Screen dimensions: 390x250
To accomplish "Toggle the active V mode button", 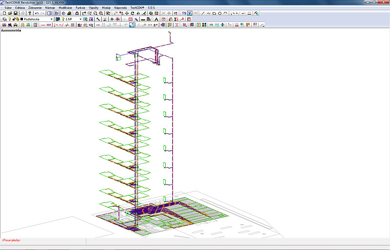I will (x=190, y=13).
